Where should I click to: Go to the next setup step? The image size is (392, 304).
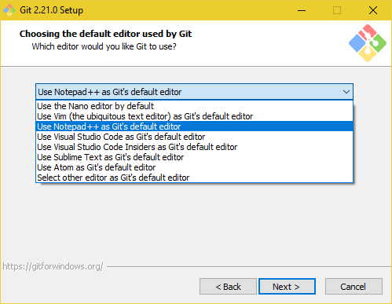tap(287, 287)
